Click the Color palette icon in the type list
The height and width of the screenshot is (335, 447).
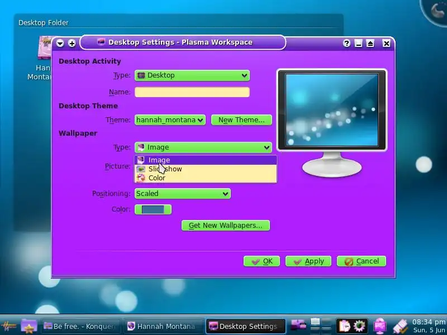coord(141,178)
